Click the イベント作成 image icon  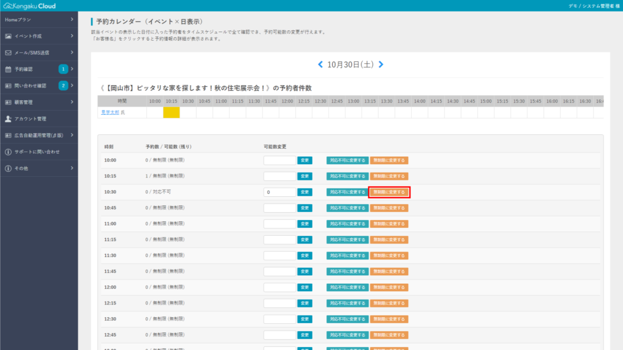tap(8, 36)
